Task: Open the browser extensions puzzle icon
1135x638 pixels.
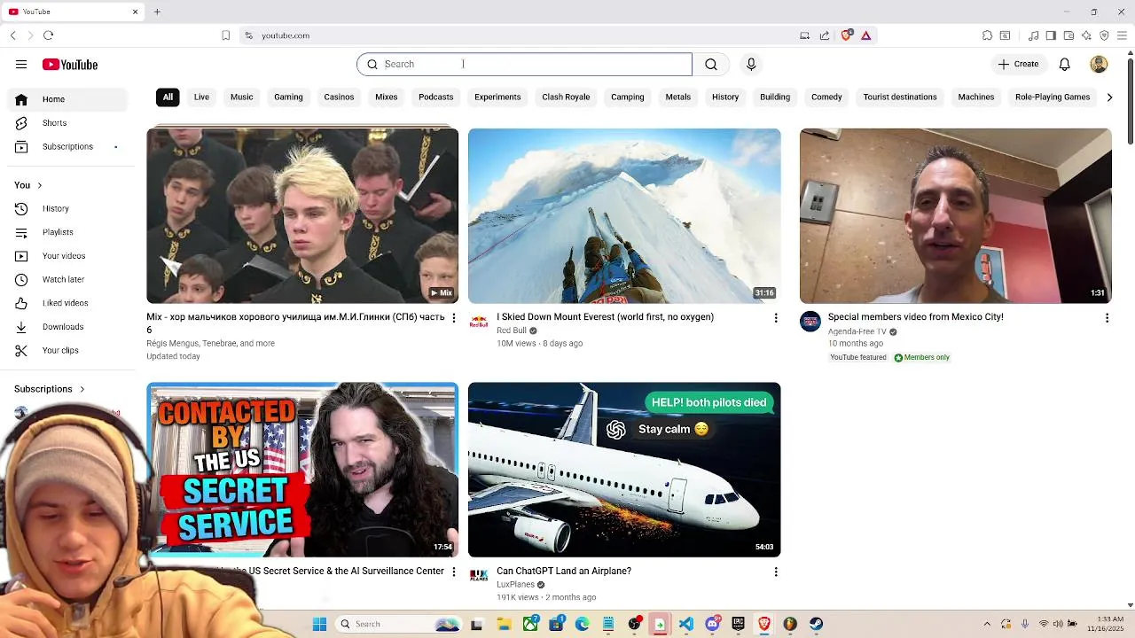Action: click(x=987, y=35)
